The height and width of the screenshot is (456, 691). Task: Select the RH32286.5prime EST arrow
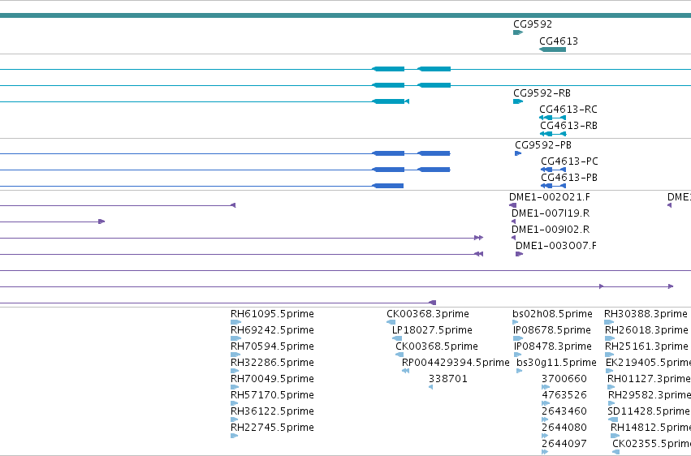235,371
